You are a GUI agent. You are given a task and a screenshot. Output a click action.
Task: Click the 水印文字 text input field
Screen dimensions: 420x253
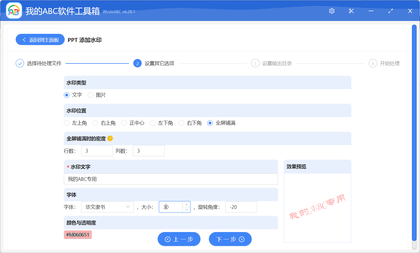pyautogui.click(x=171, y=179)
